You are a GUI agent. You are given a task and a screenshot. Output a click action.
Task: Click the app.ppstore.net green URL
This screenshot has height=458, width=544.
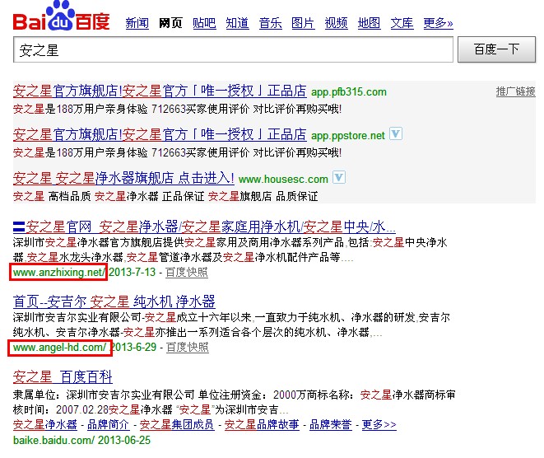[348, 135]
